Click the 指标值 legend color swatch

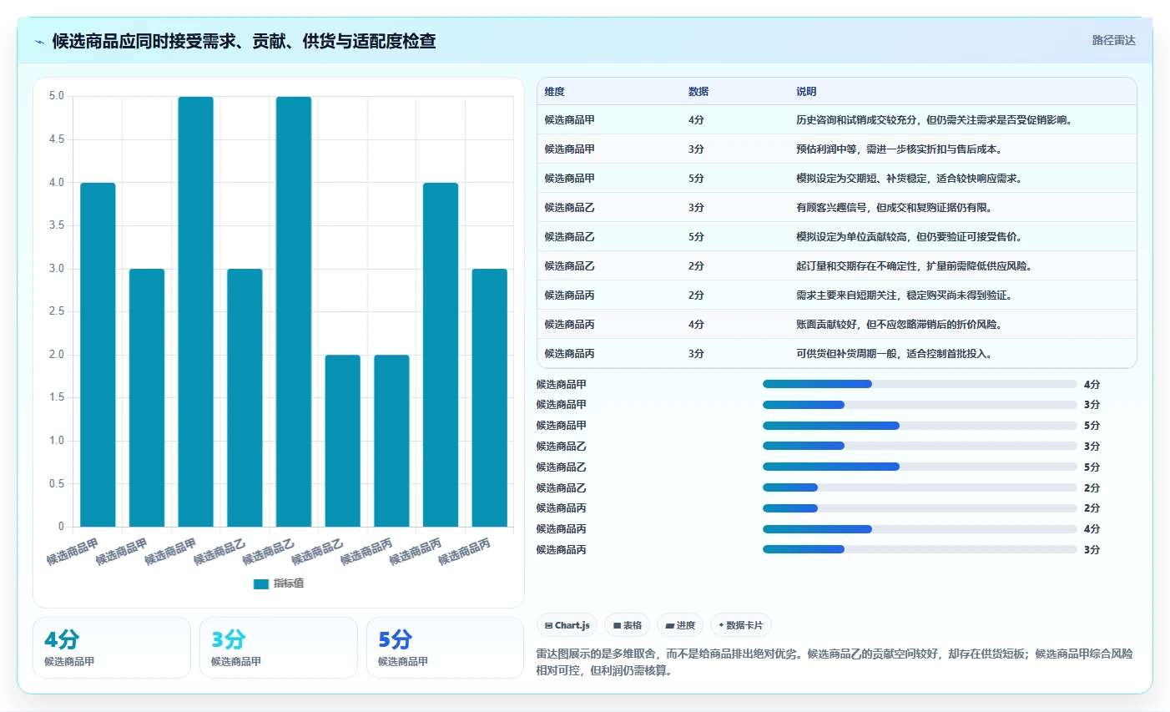point(261,583)
